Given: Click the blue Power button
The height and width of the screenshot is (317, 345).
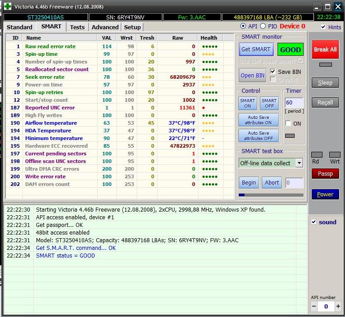Looking at the screenshot, I should pos(325,194).
